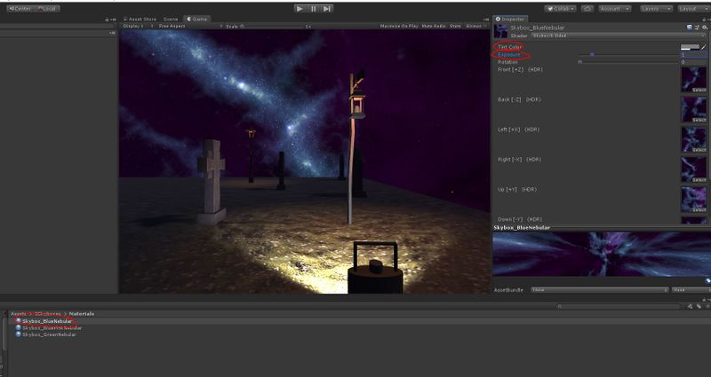Click the Exposure label
711x377 pixels.
coord(509,54)
